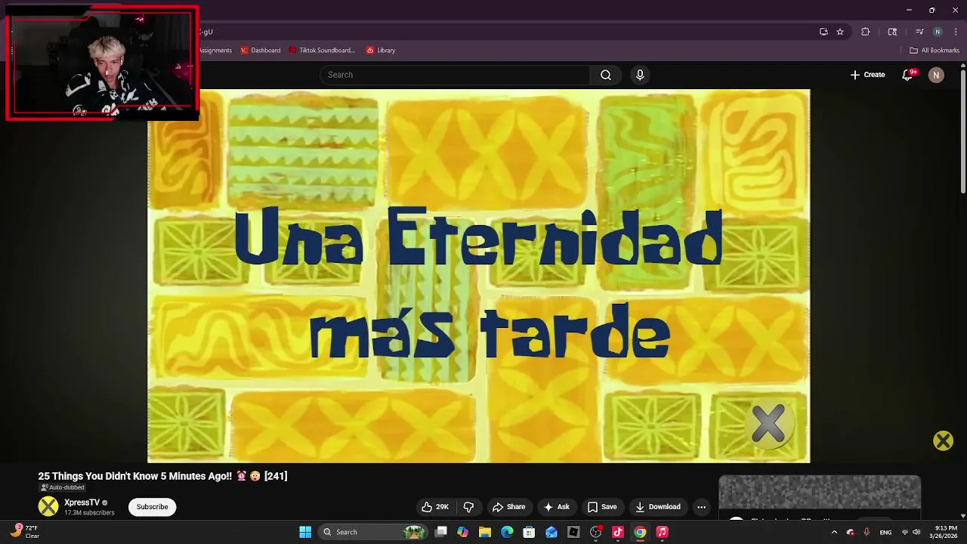Open OBS Studio from taskbar
967x544 pixels.
595,532
